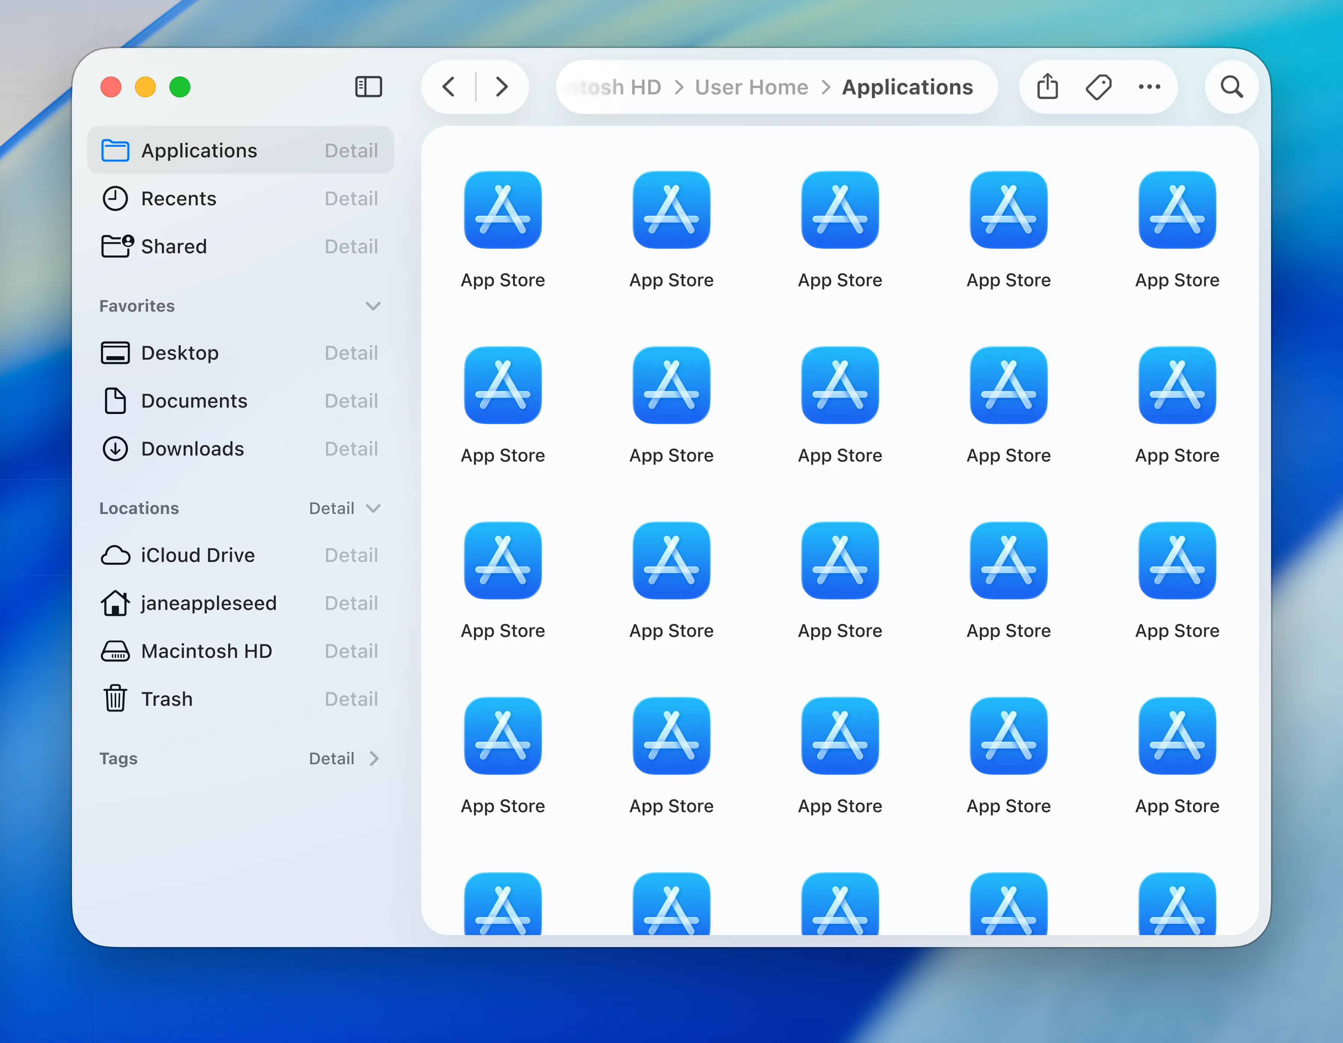Open the Share toolbar icon
This screenshot has width=1343, height=1043.
(x=1047, y=87)
